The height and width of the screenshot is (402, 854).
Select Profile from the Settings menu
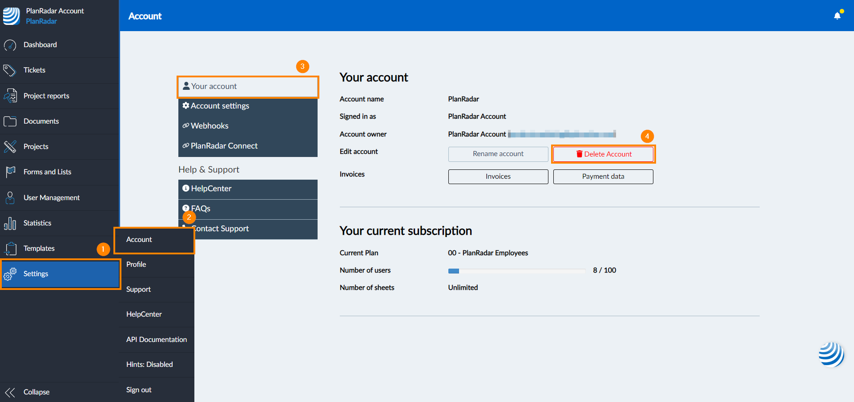136,264
